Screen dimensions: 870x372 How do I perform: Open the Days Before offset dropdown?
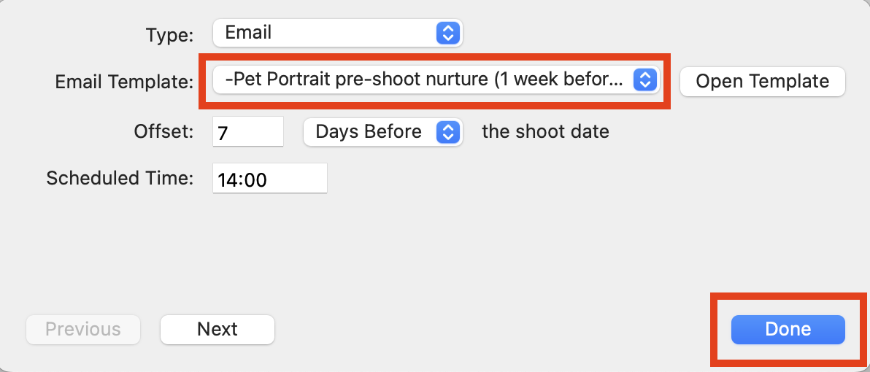[382, 132]
